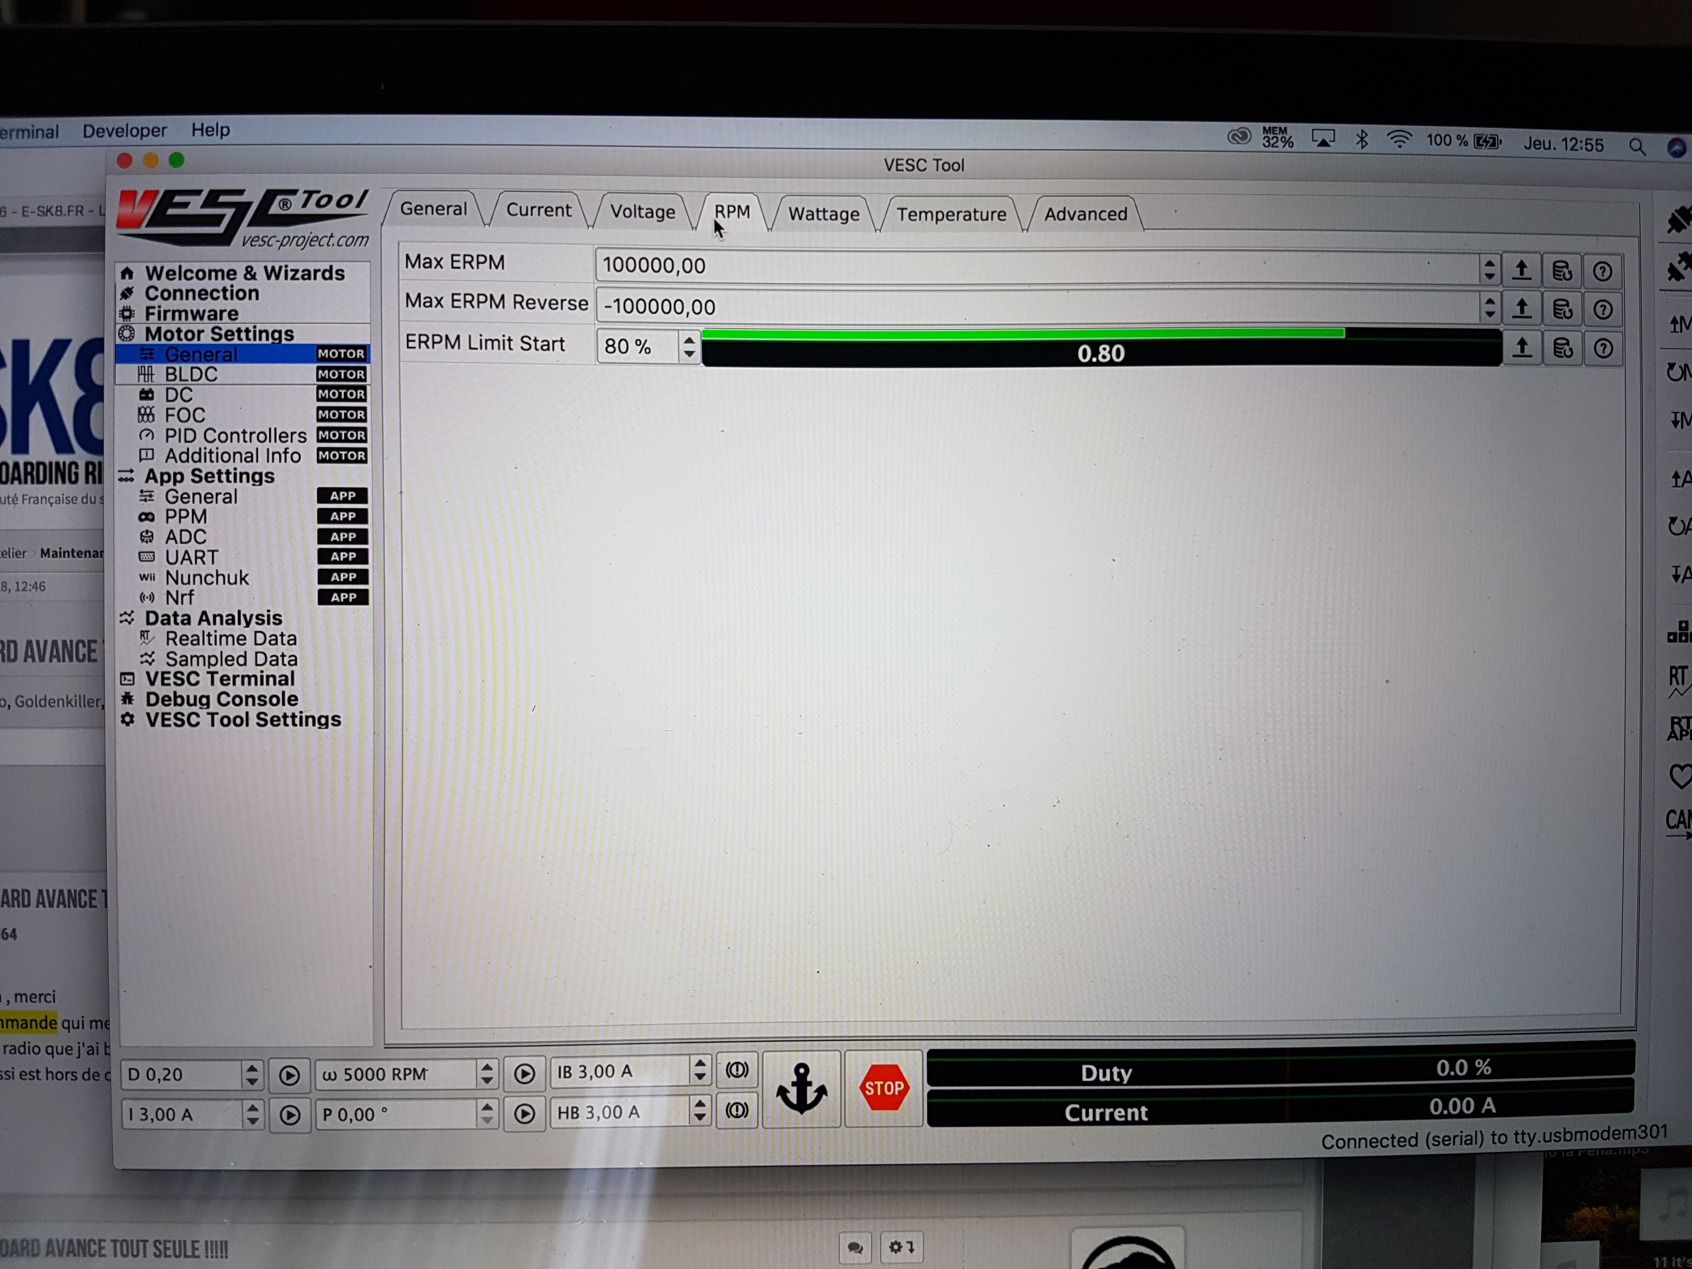Open FOC motor settings
The image size is (1692, 1269).
click(243, 415)
